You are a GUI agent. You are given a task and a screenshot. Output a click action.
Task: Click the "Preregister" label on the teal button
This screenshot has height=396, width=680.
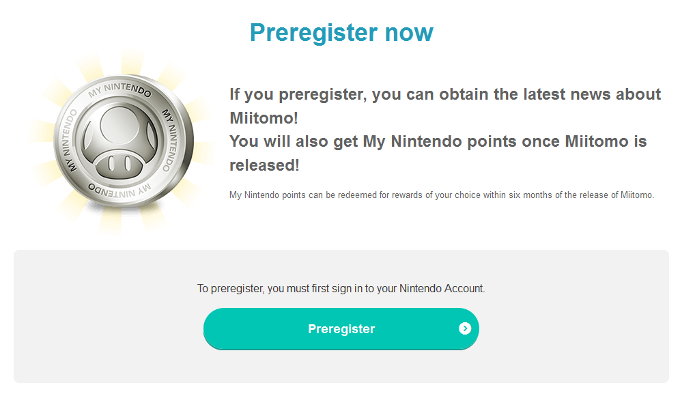coord(341,329)
